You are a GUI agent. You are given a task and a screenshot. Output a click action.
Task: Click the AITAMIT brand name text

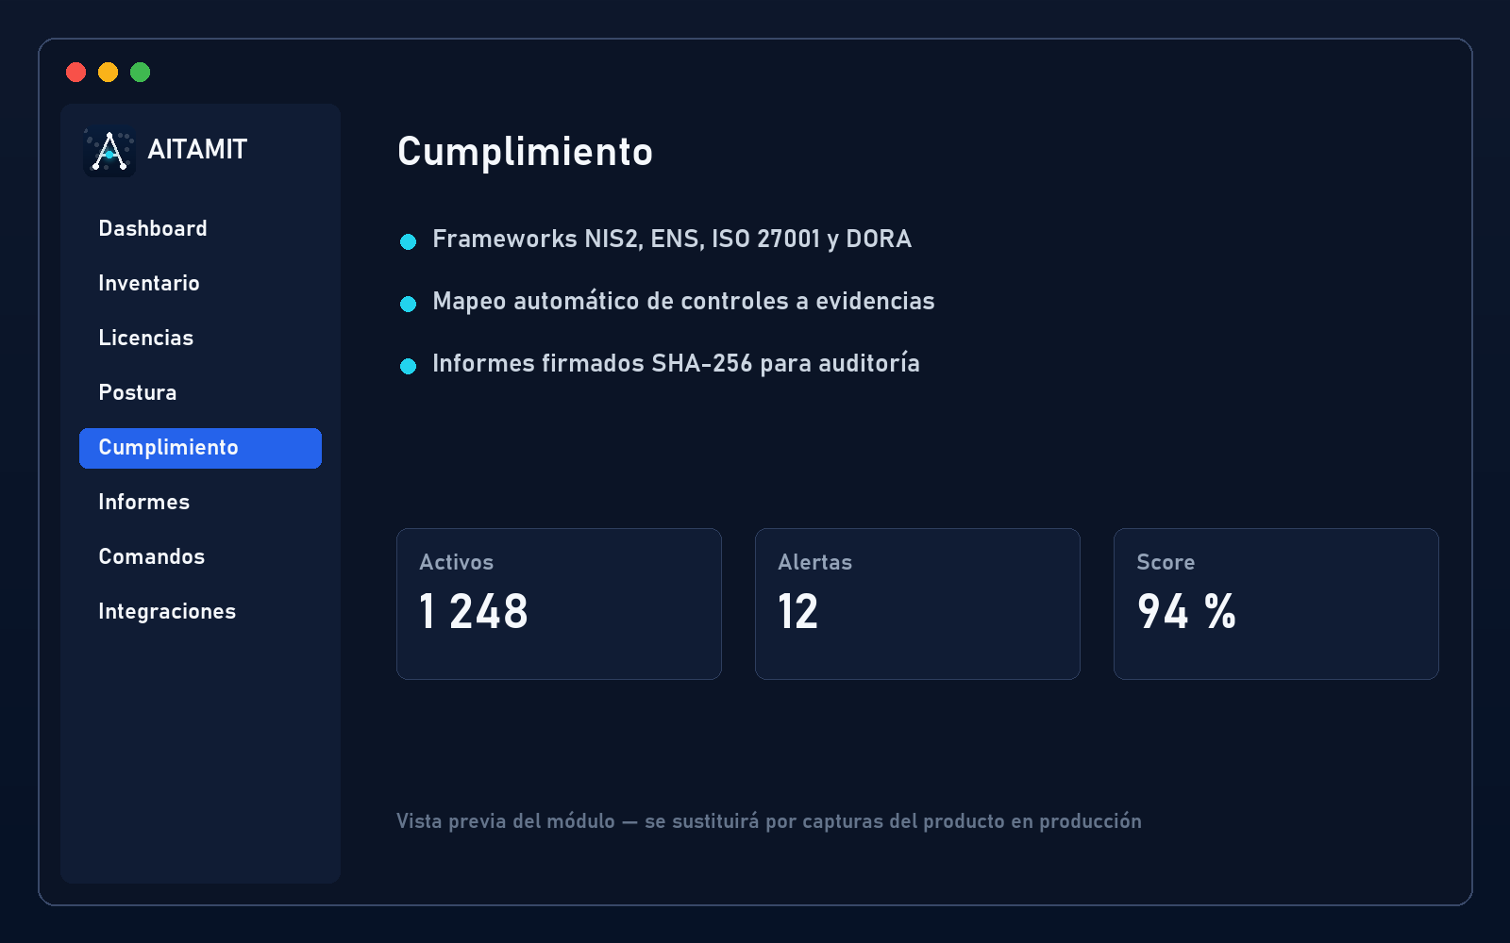click(x=197, y=150)
